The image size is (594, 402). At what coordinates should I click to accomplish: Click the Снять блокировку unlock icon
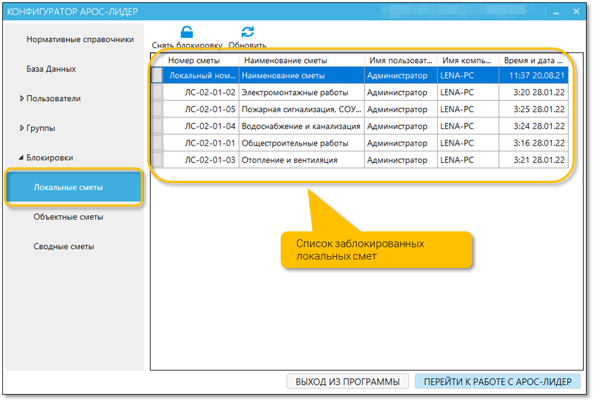(186, 32)
